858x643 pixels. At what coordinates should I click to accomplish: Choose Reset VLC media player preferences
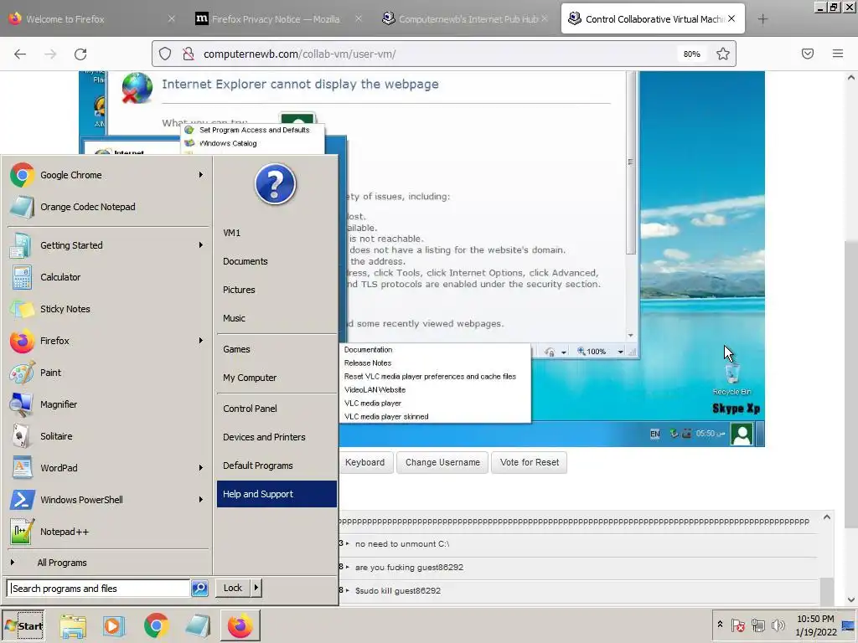coord(430,377)
